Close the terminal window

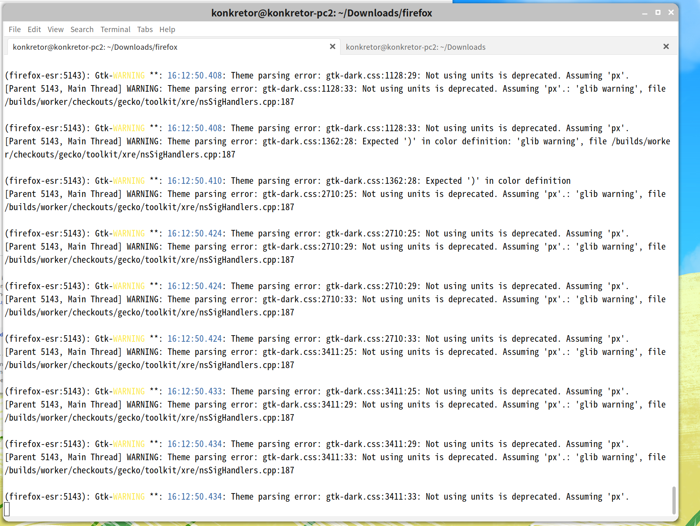pyautogui.click(x=671, y=13)
